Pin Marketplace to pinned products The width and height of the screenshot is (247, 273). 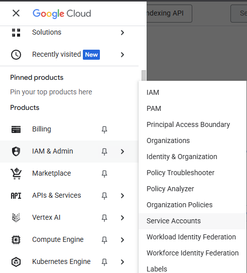[104, 174]
